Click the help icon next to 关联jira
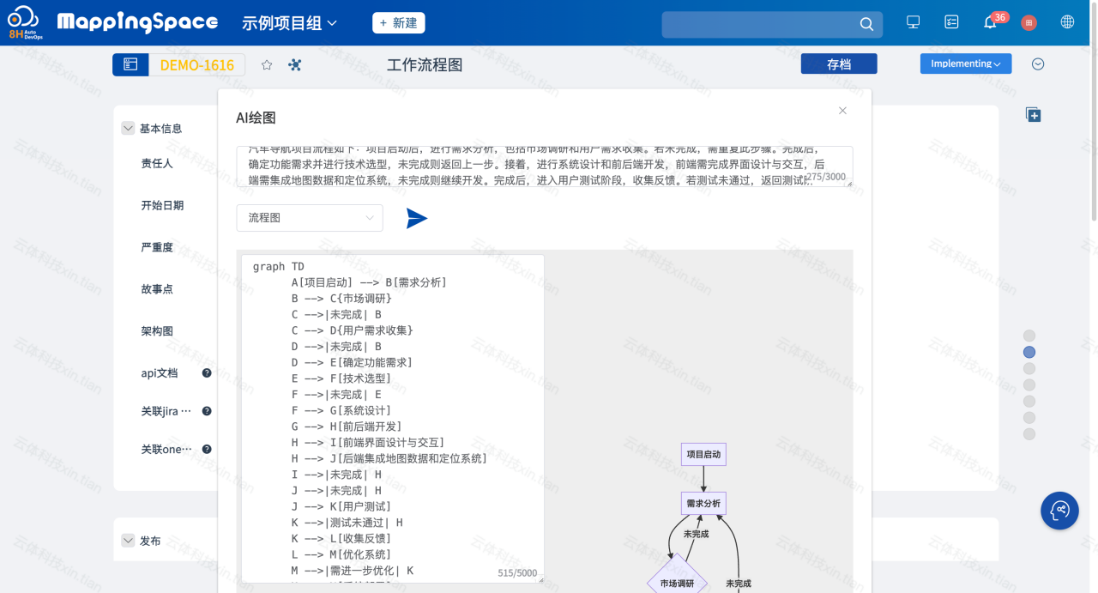Viewport: 1098px width, 593px height. point(207,411)
